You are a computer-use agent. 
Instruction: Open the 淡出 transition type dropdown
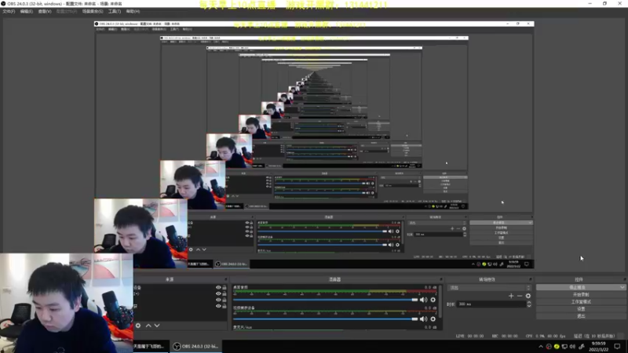[489, 288]
